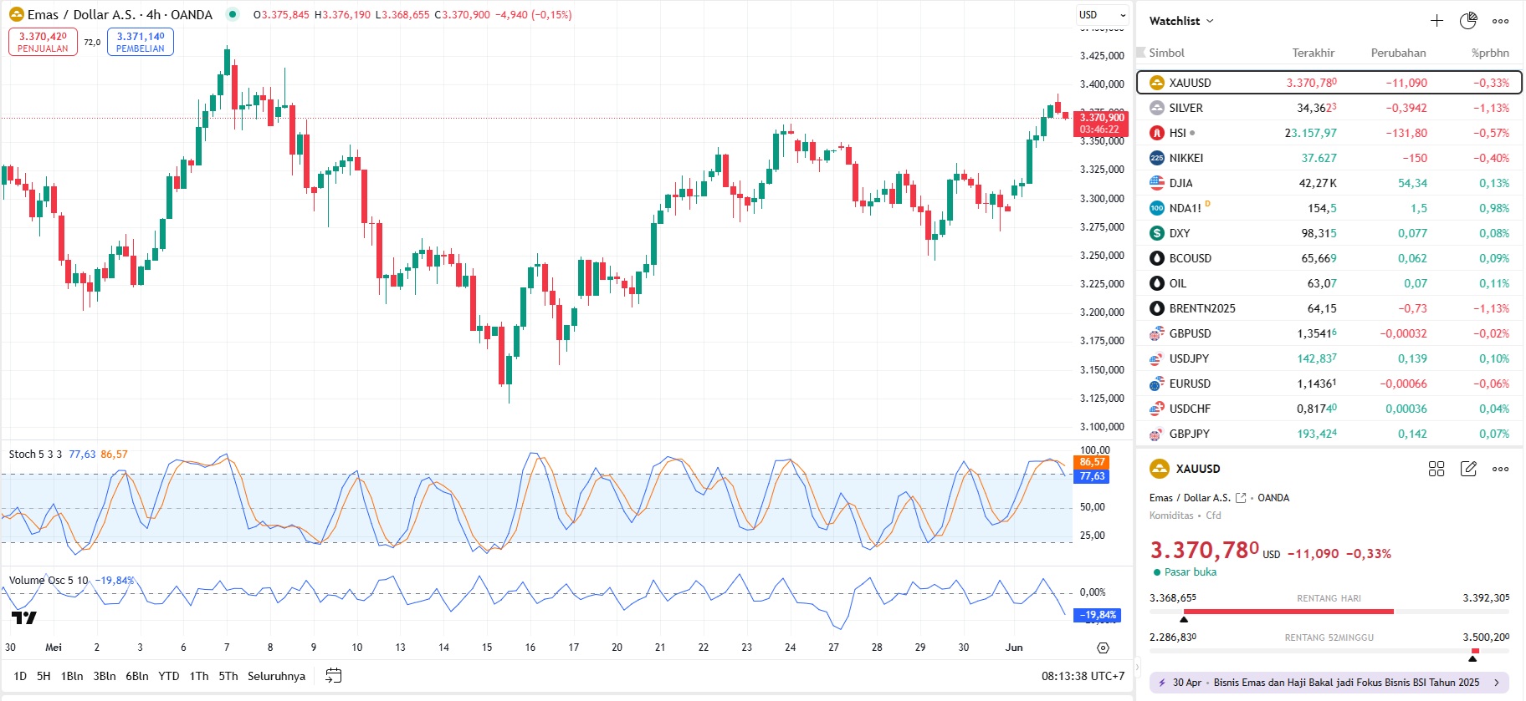
Task: Switch to the YTD time range
Action: pyautogui.click(x=169, y=676)
